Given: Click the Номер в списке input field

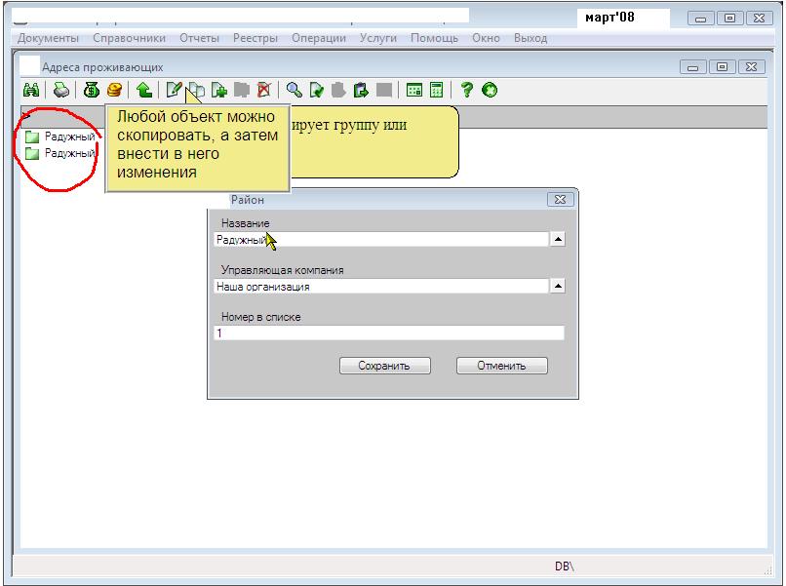Looking at the screenshot, I should pos(389,332).
